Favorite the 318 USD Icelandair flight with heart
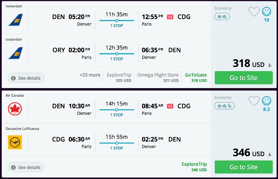 254,12
